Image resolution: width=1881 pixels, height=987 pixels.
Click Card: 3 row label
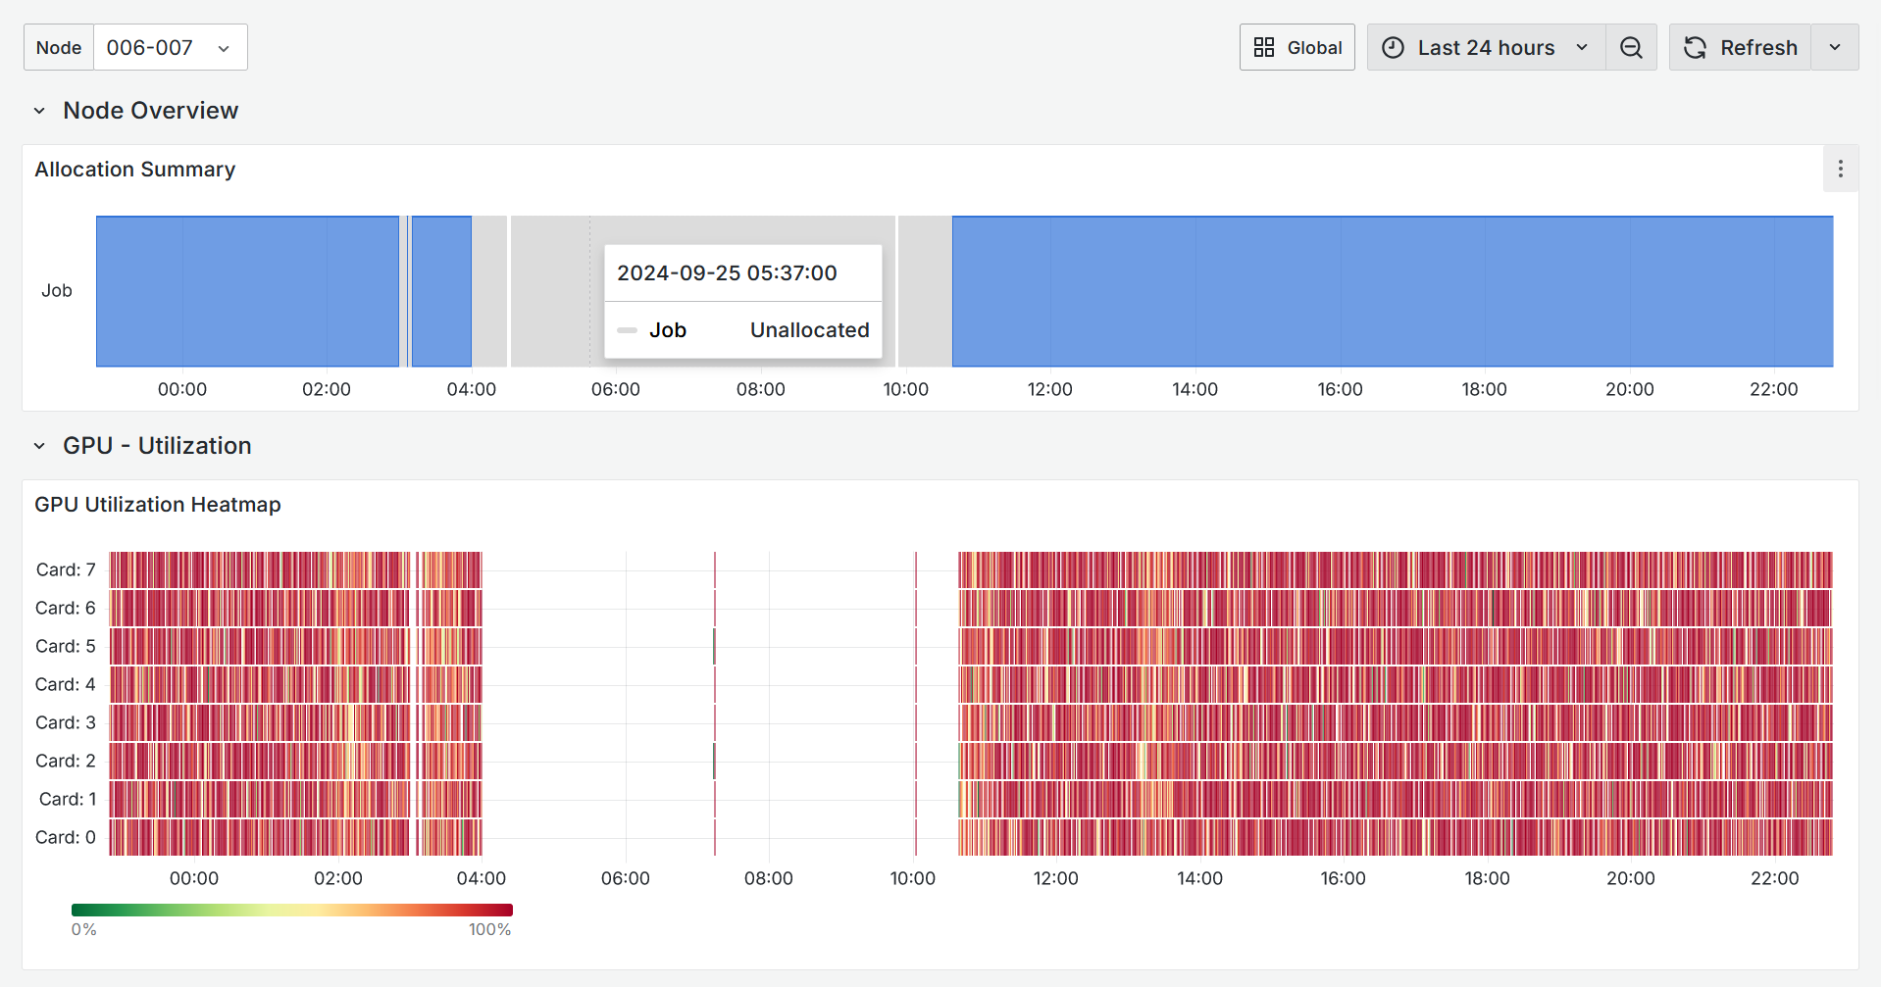click(66, 722)
